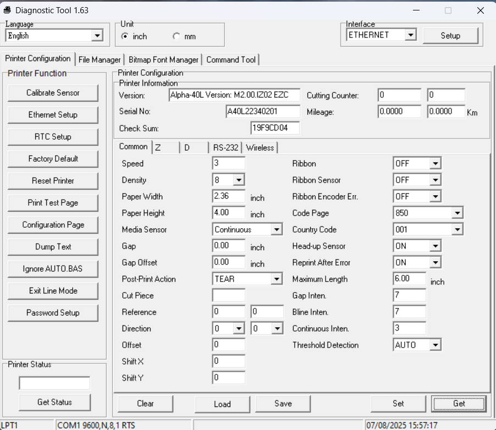Minimize the Diagnostic Tool window

tap(417, 10)
